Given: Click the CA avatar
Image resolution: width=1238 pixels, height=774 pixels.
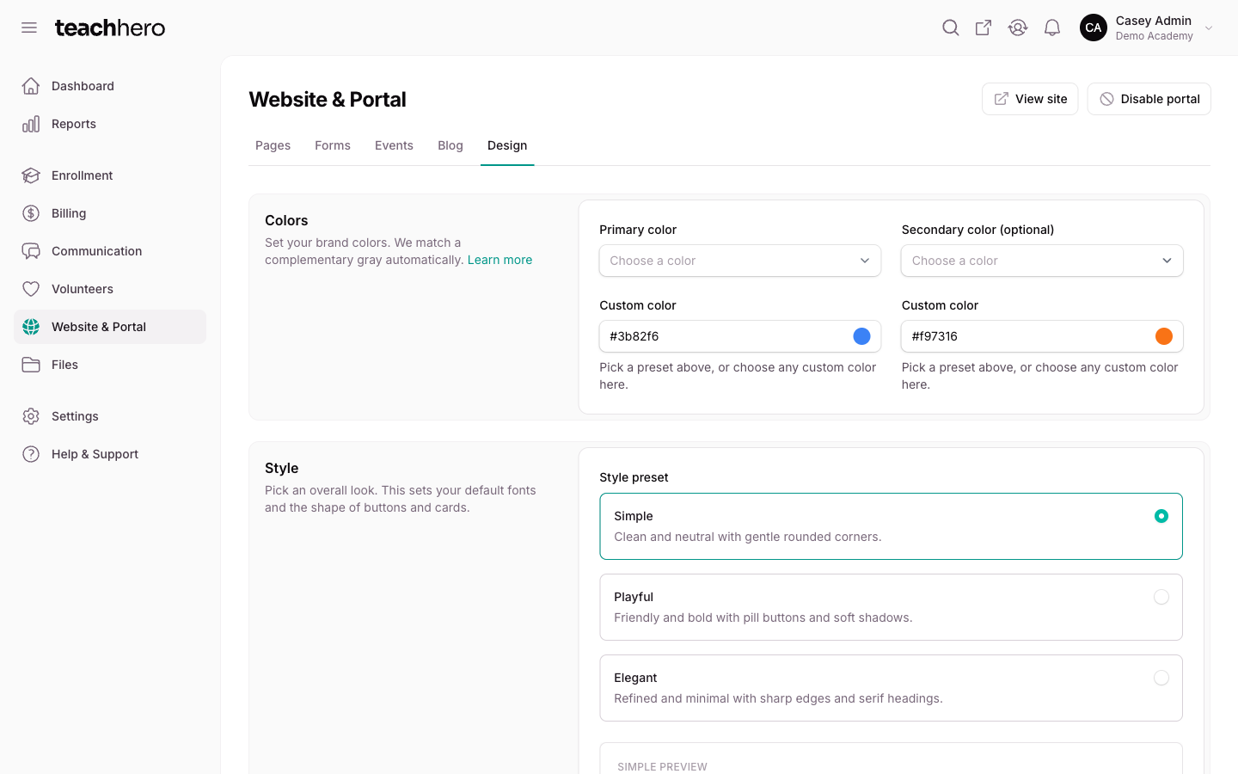Looking at the screenshot, I should [1094, 28].
